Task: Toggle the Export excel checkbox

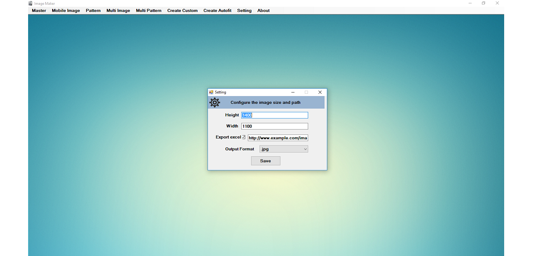Action: click(244, 137)
